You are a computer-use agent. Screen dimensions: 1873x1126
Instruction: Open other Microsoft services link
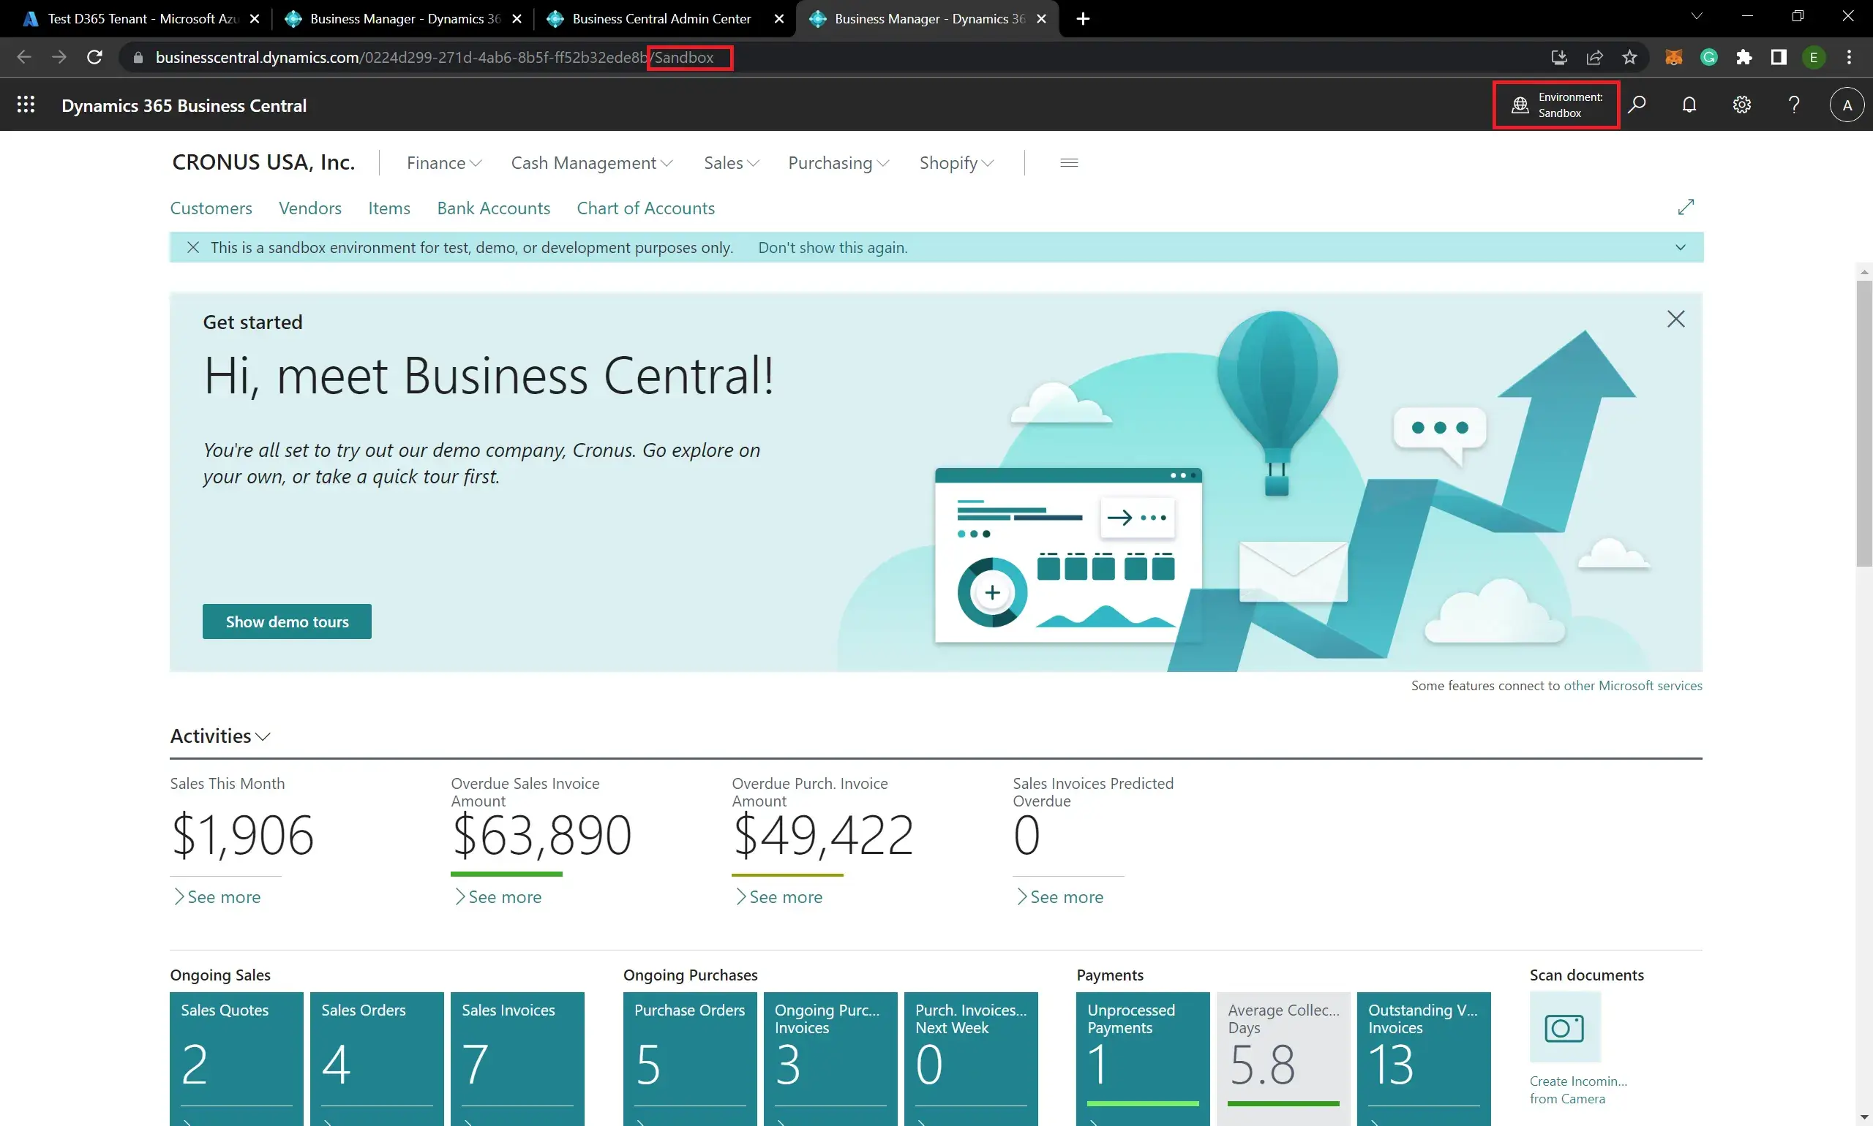coord(1632,685)
